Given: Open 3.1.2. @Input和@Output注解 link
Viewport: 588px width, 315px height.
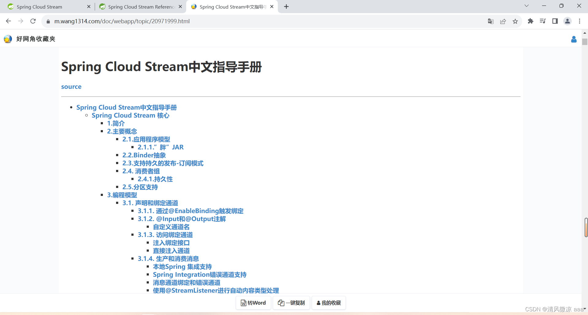Looking at the screenshot, I should coord(182,219).
